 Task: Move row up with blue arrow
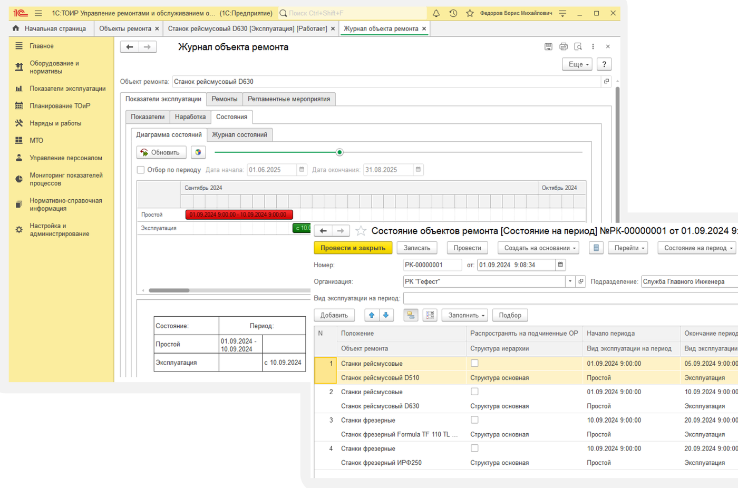tap(372, 315)
